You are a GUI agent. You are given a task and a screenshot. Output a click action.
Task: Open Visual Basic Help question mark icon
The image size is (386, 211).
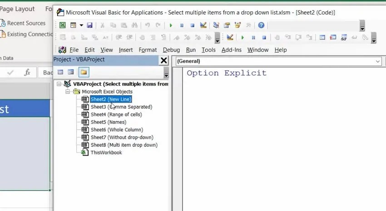(x=261, y=25)
